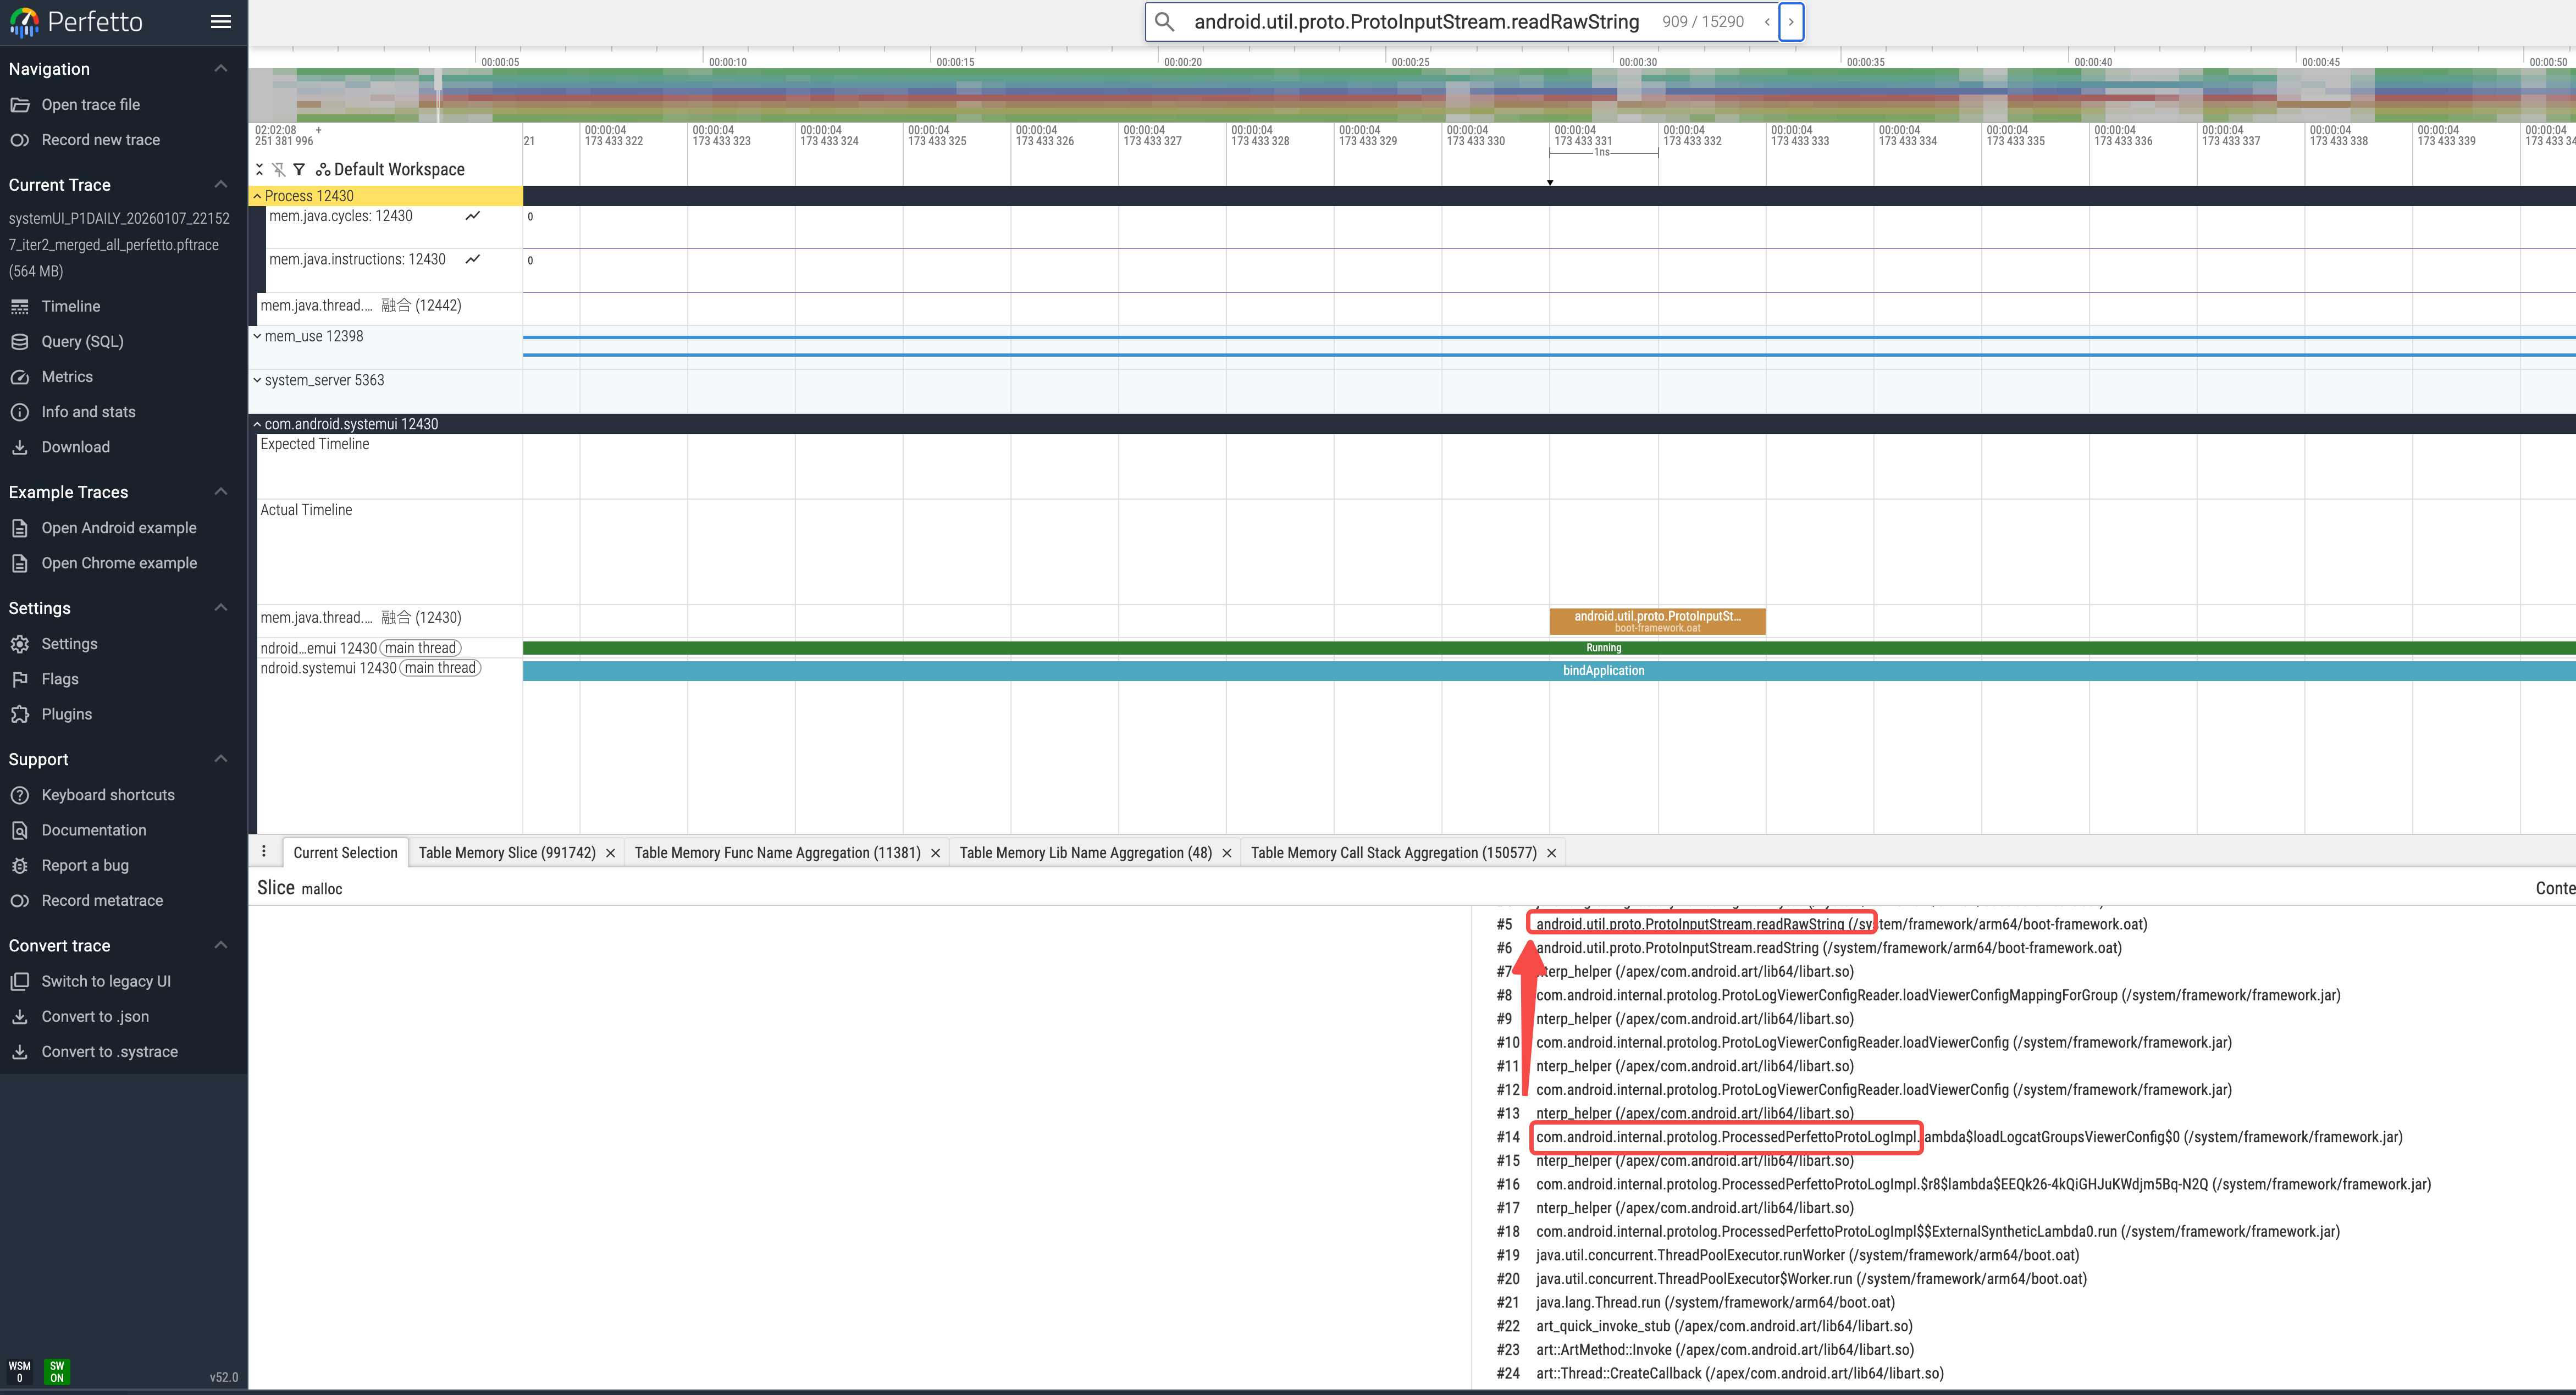Image resolution: width=2576 pixels, height=1395 pixels.
Task: Convert trace to .systrace
Action: [x=109, y=1051]
